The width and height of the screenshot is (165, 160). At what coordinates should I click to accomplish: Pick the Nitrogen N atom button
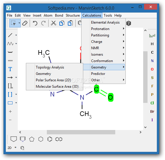(x=152, y=61)
